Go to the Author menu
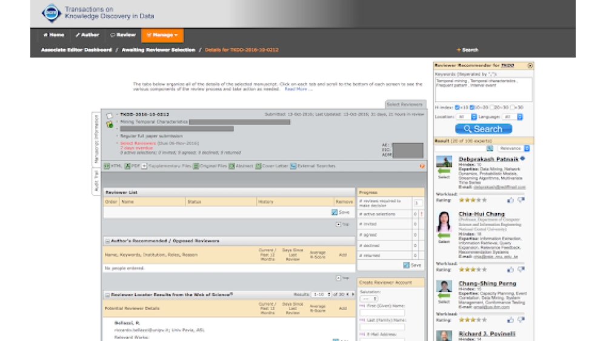 coord(87,35)
